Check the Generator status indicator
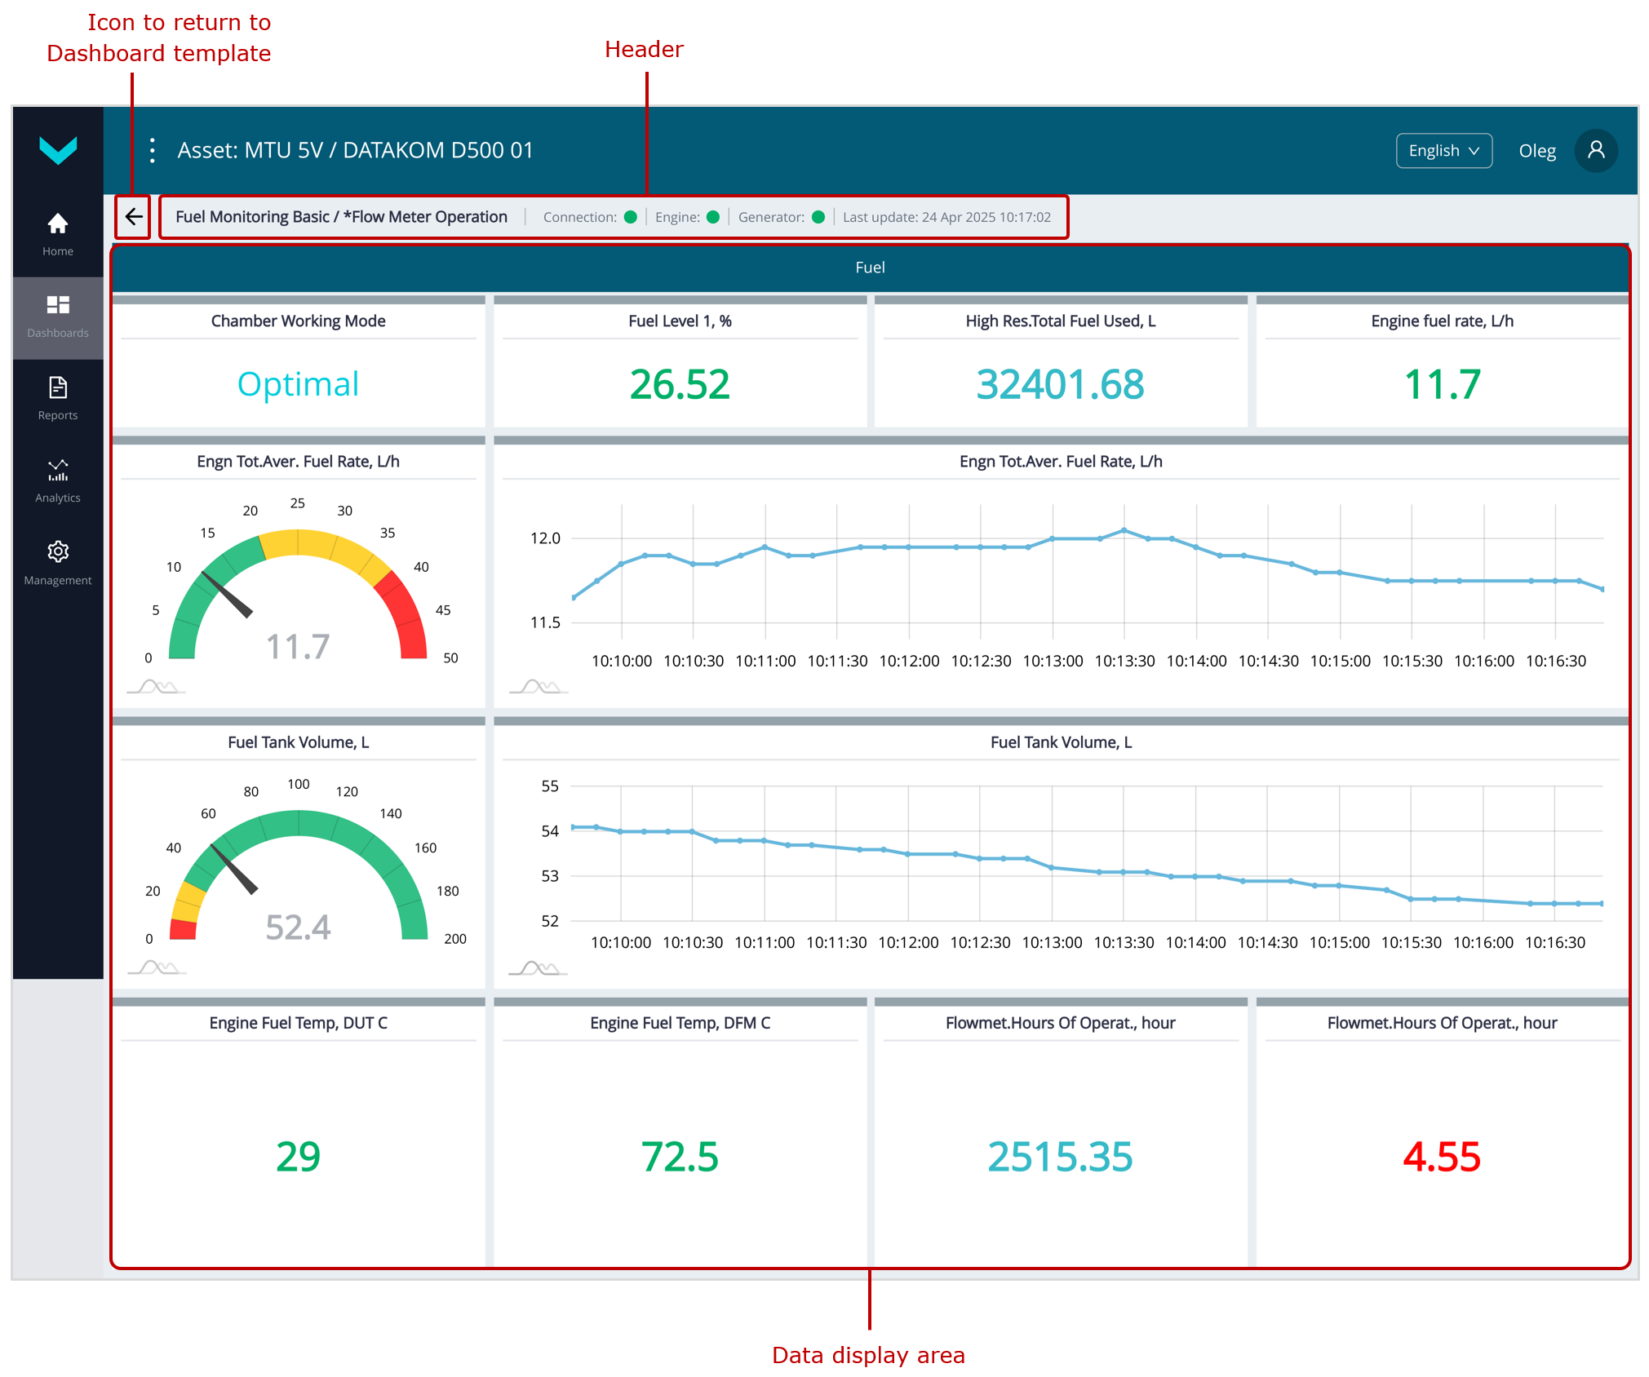 tap(818, 217)
